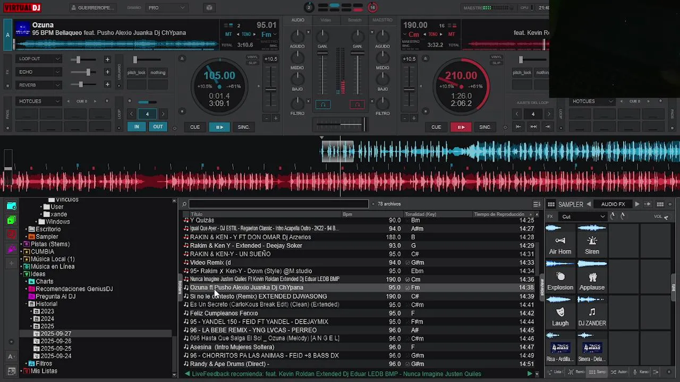Open the green playlists sidebar icon
This screenshot has height=382, width=680.
pos(12,220)
